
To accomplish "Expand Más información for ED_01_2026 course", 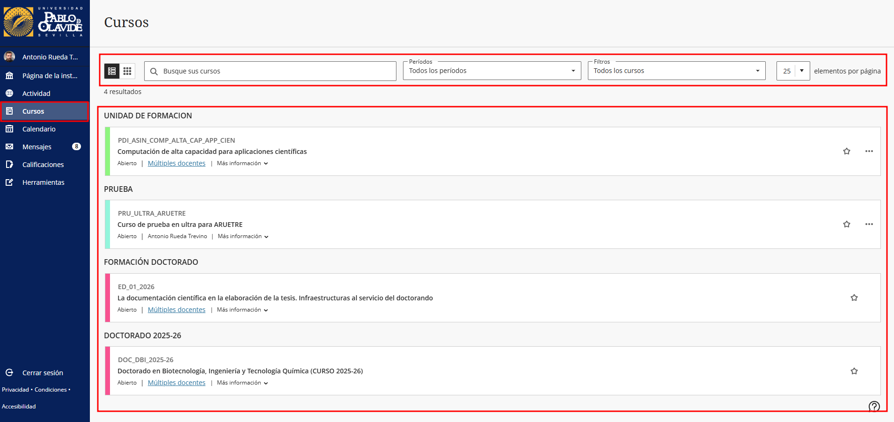I will [x=242, y=310].
